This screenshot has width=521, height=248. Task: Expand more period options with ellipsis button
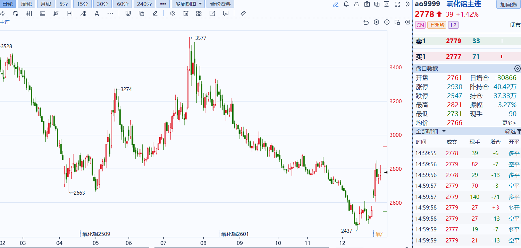pyautogui.click(x=163, y=4)
